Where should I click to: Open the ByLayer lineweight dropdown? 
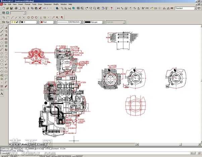click(103, 22)
